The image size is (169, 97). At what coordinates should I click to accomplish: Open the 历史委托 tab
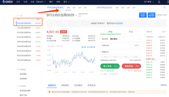click(x=78, y=85)
